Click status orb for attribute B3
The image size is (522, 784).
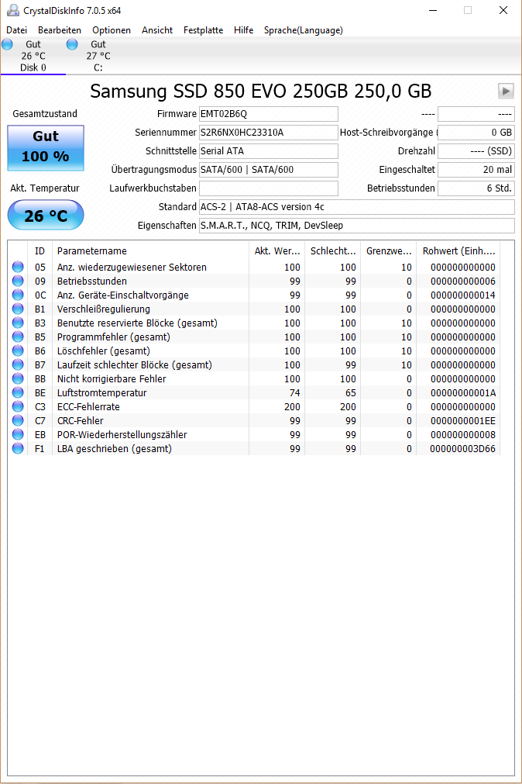pyautogui.click(x=18, y=323)
